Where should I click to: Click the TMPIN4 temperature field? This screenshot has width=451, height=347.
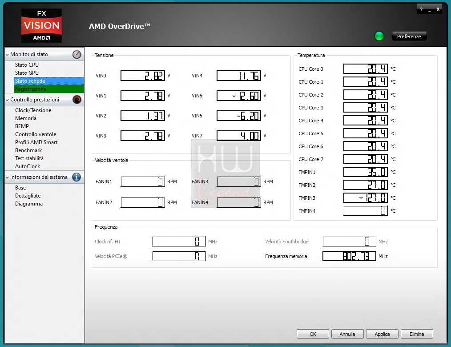click(366, 211)
